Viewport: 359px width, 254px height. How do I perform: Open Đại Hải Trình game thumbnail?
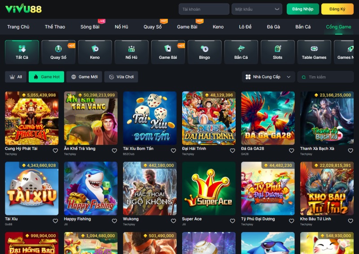click(x=209, y=118)
